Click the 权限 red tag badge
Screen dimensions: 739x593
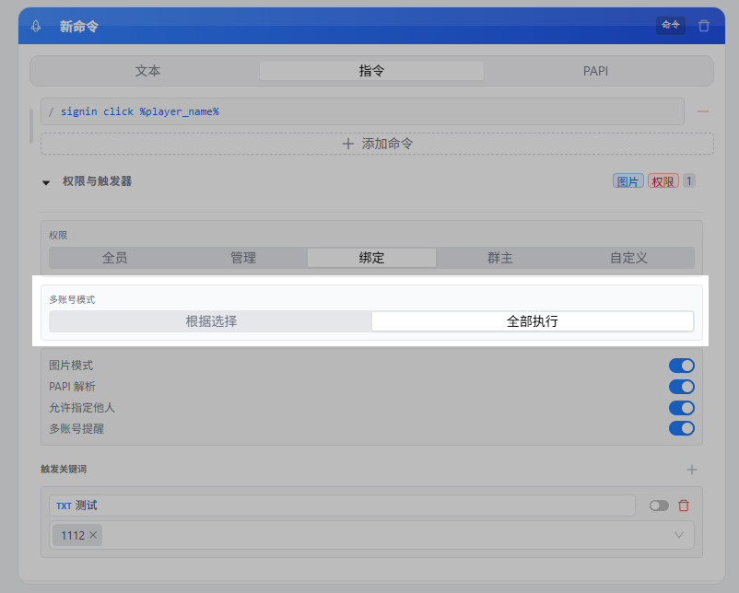click(663, 181)
